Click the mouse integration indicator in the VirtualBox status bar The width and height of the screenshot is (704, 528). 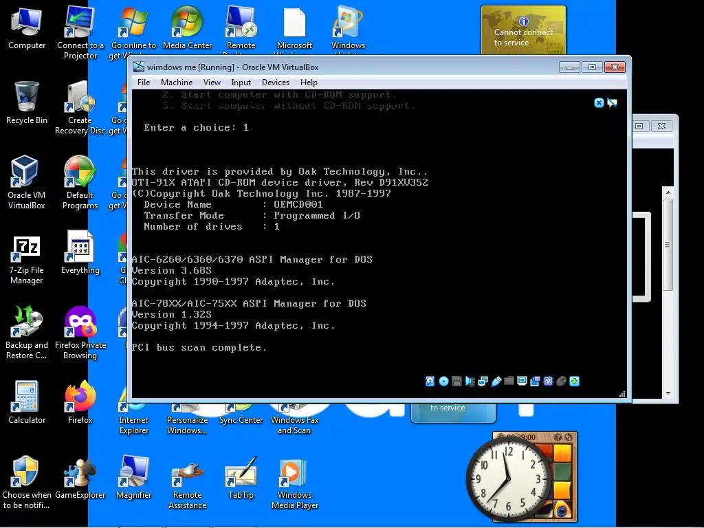coord(561,381)
